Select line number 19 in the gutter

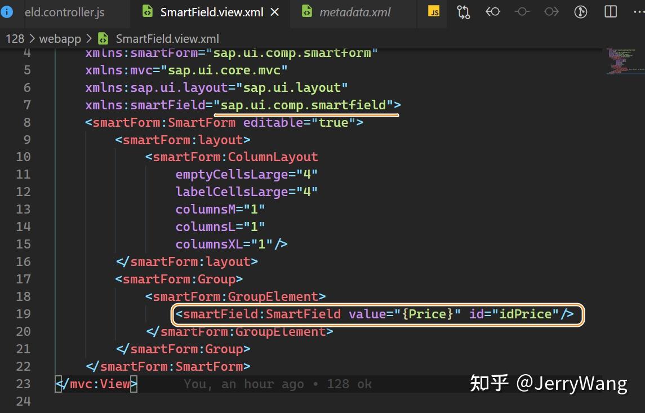coord(23,314)
